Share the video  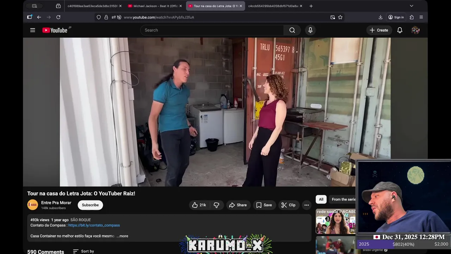click(x=238, y=205)
